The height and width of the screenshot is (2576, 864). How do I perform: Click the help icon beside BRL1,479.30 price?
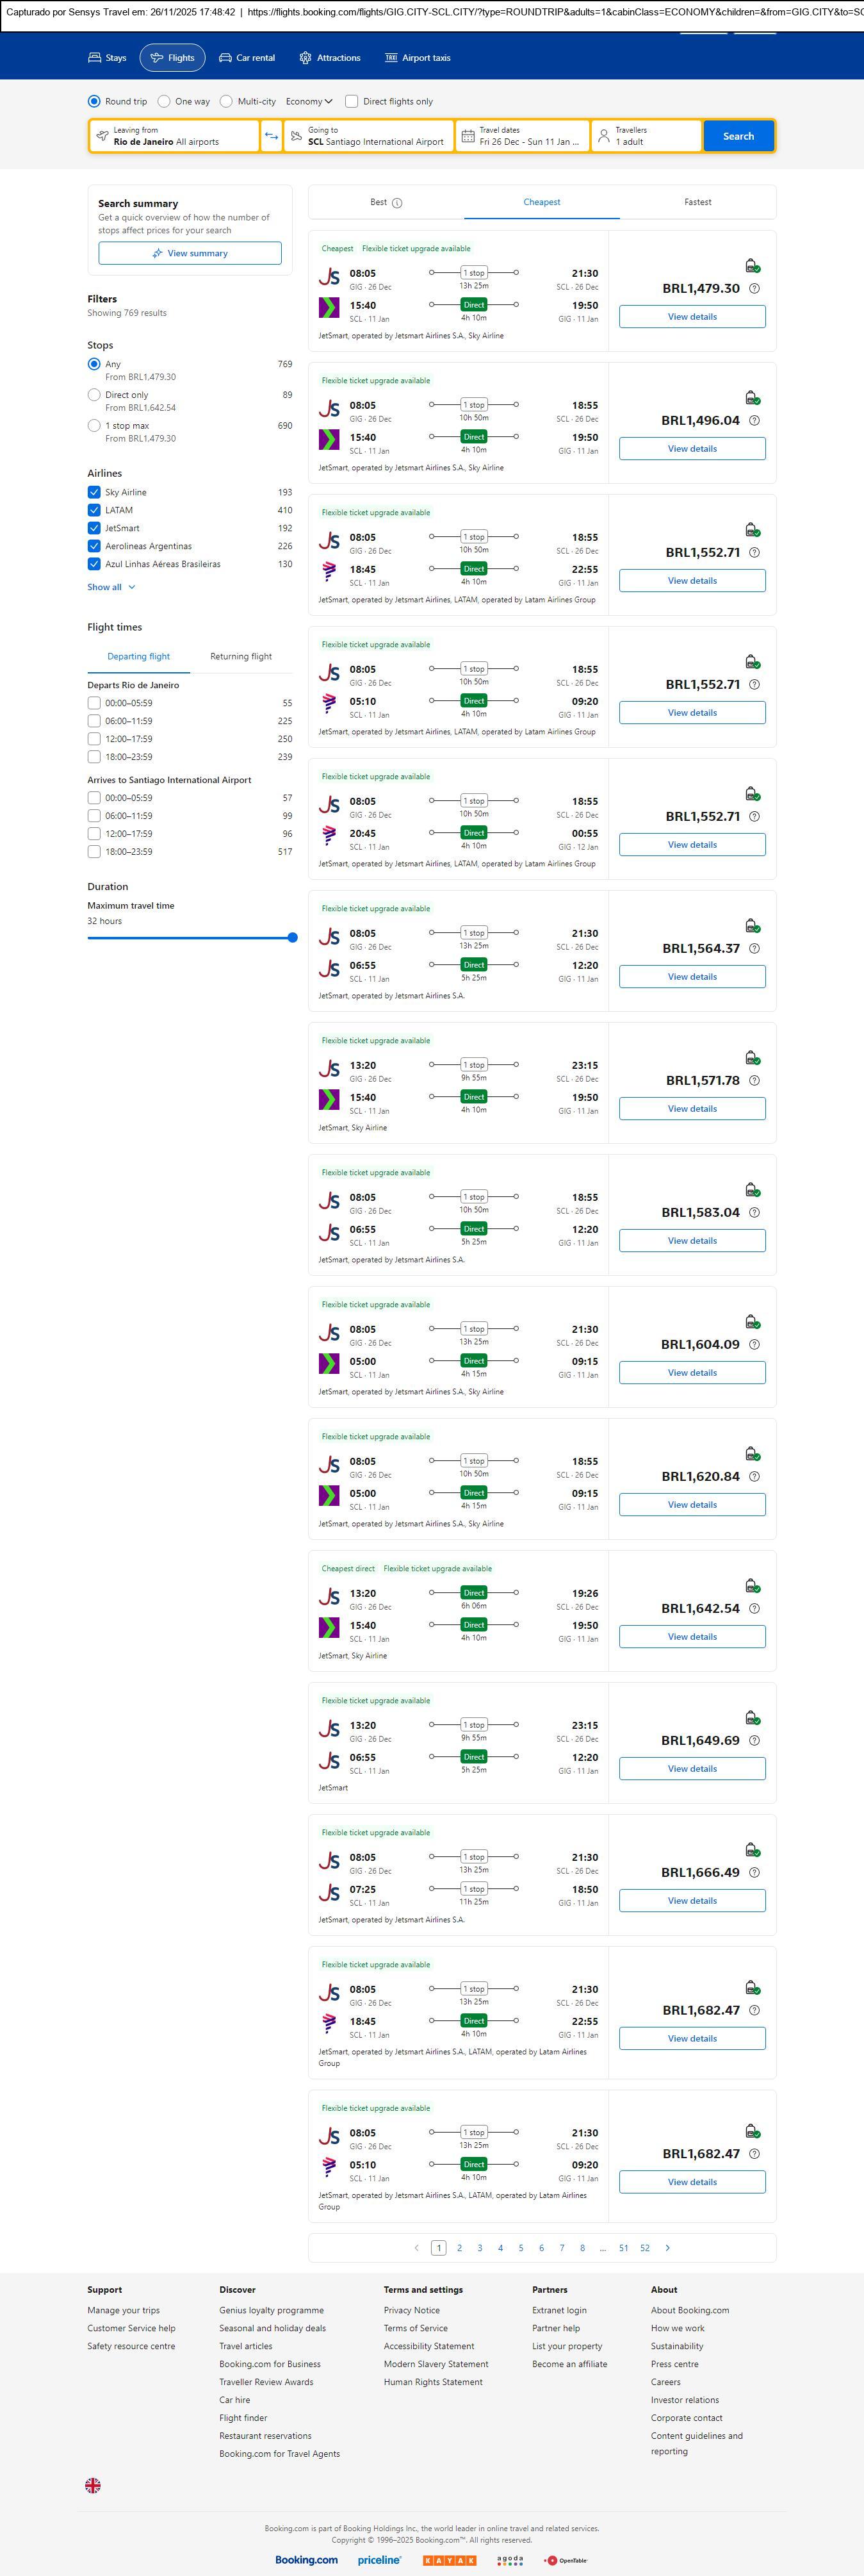[x=754, y=289]
